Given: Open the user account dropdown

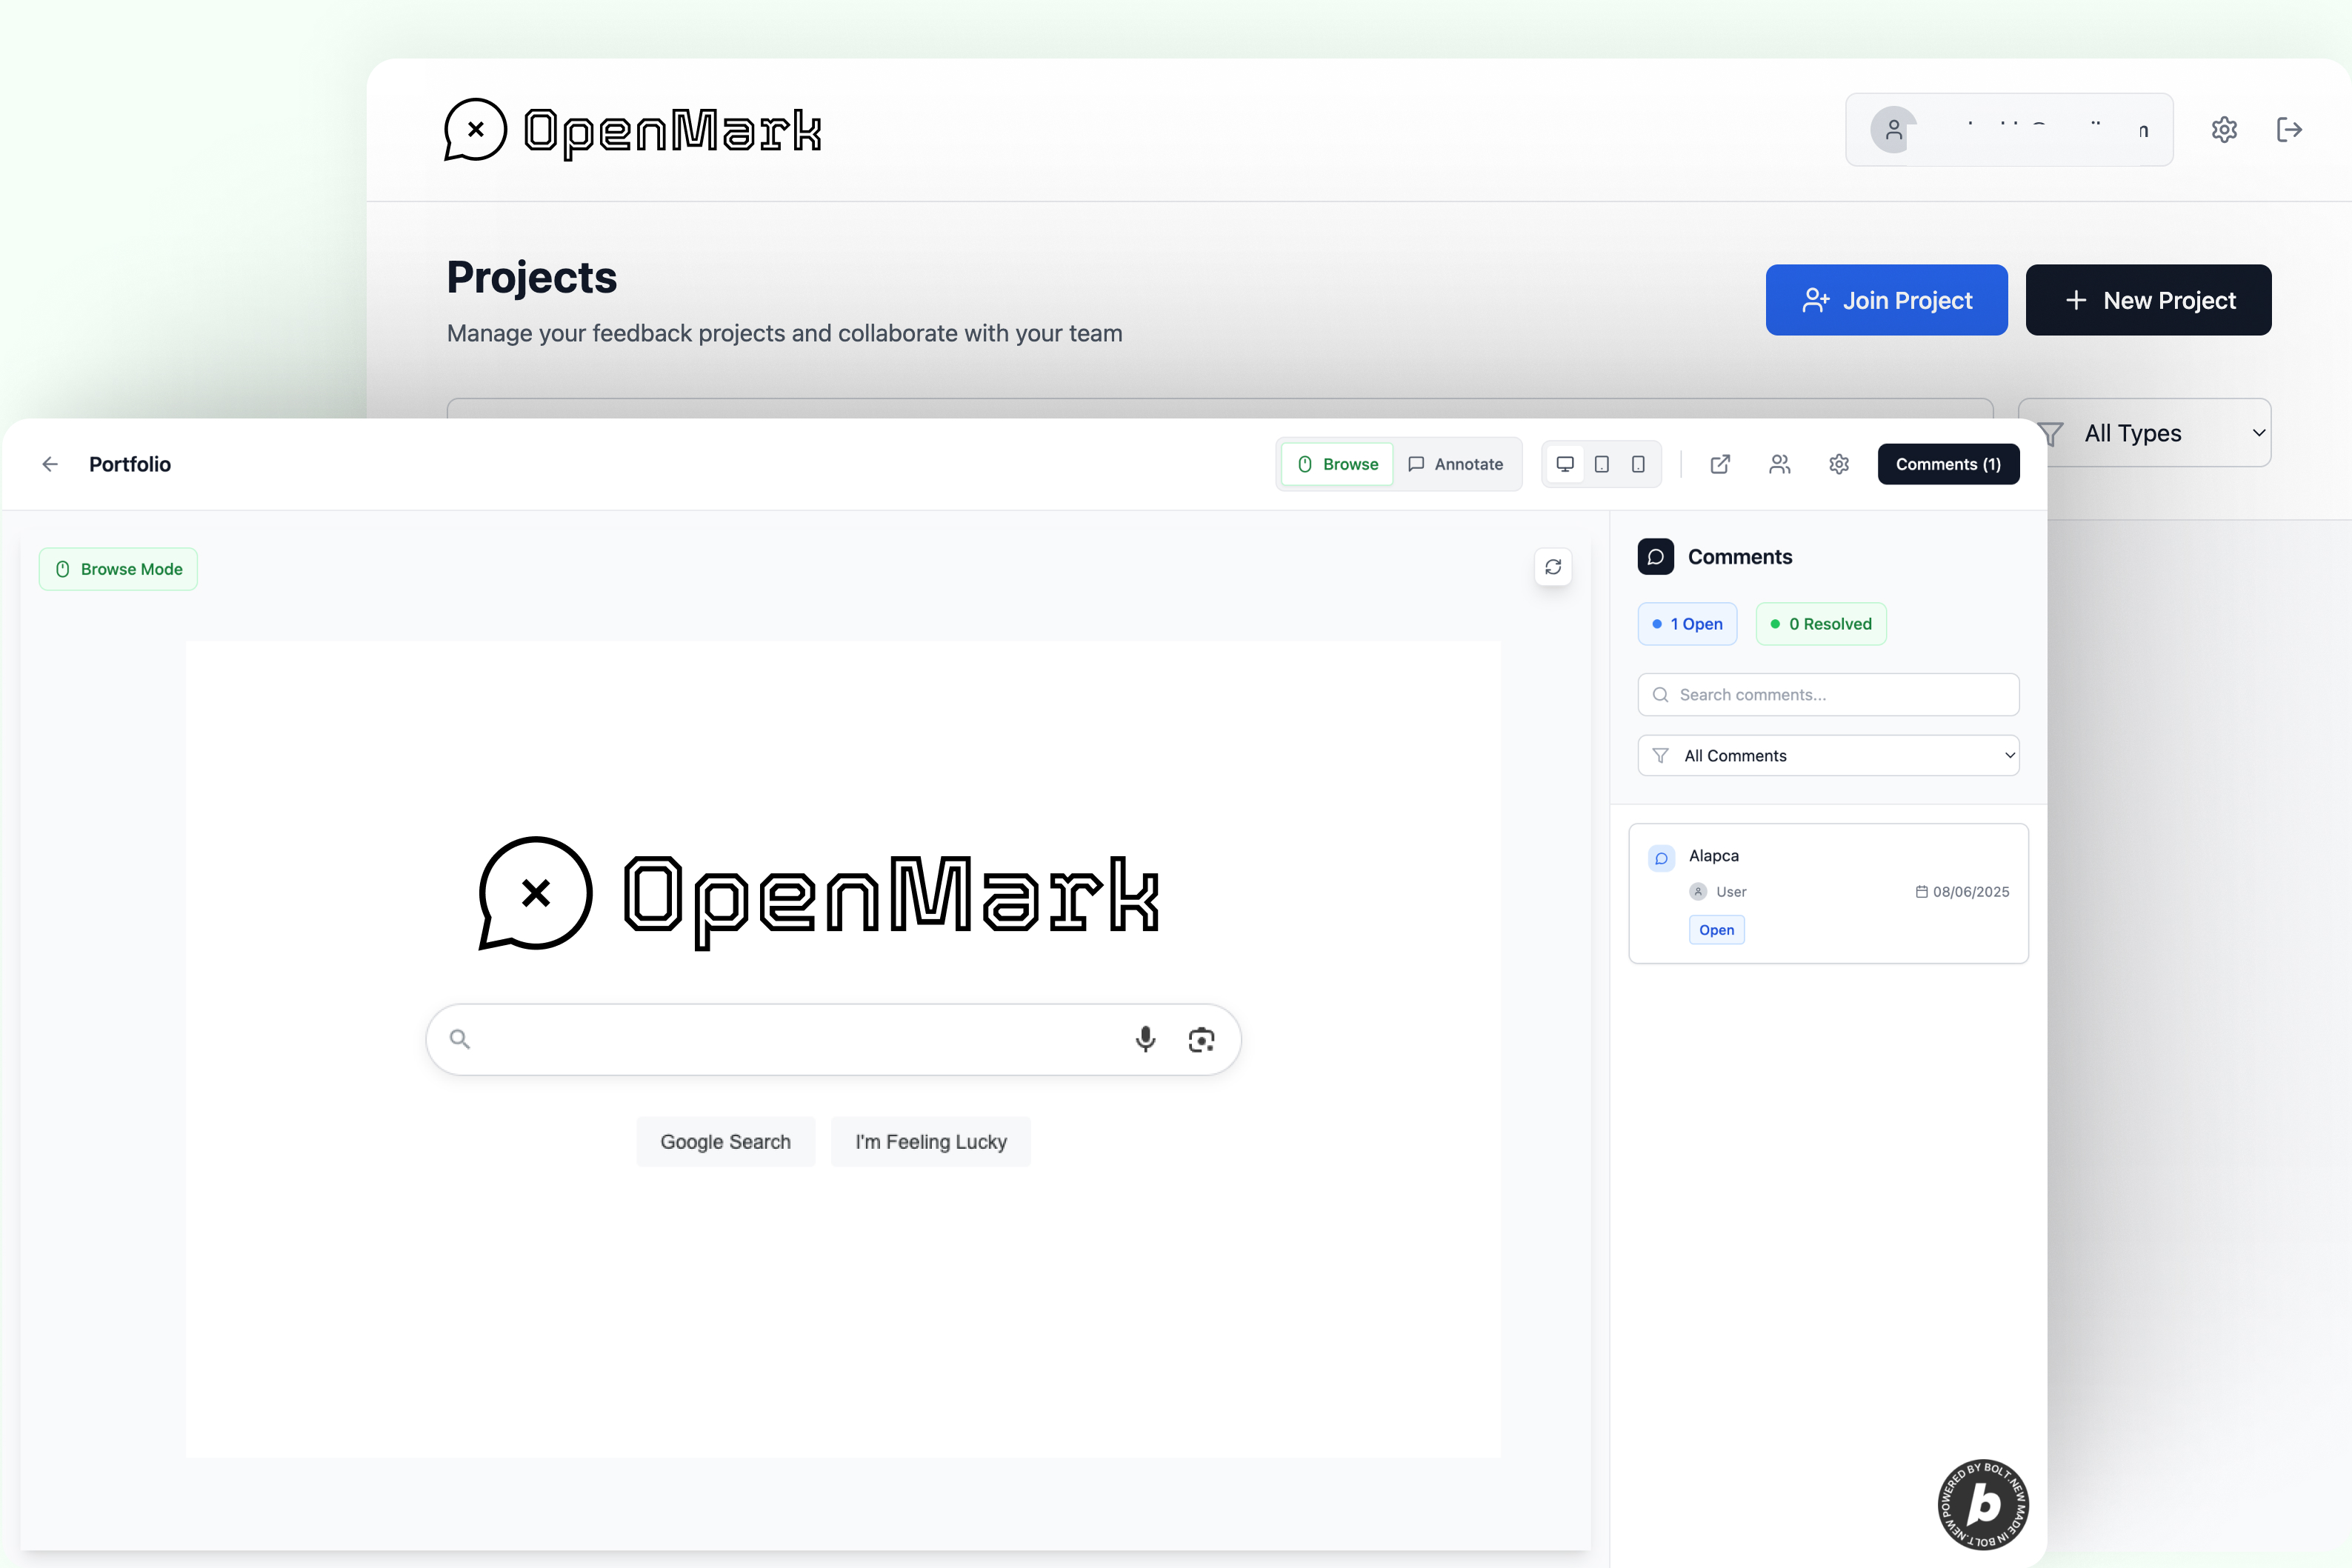Looking at the screenshot, I should tap(2008, 130).
